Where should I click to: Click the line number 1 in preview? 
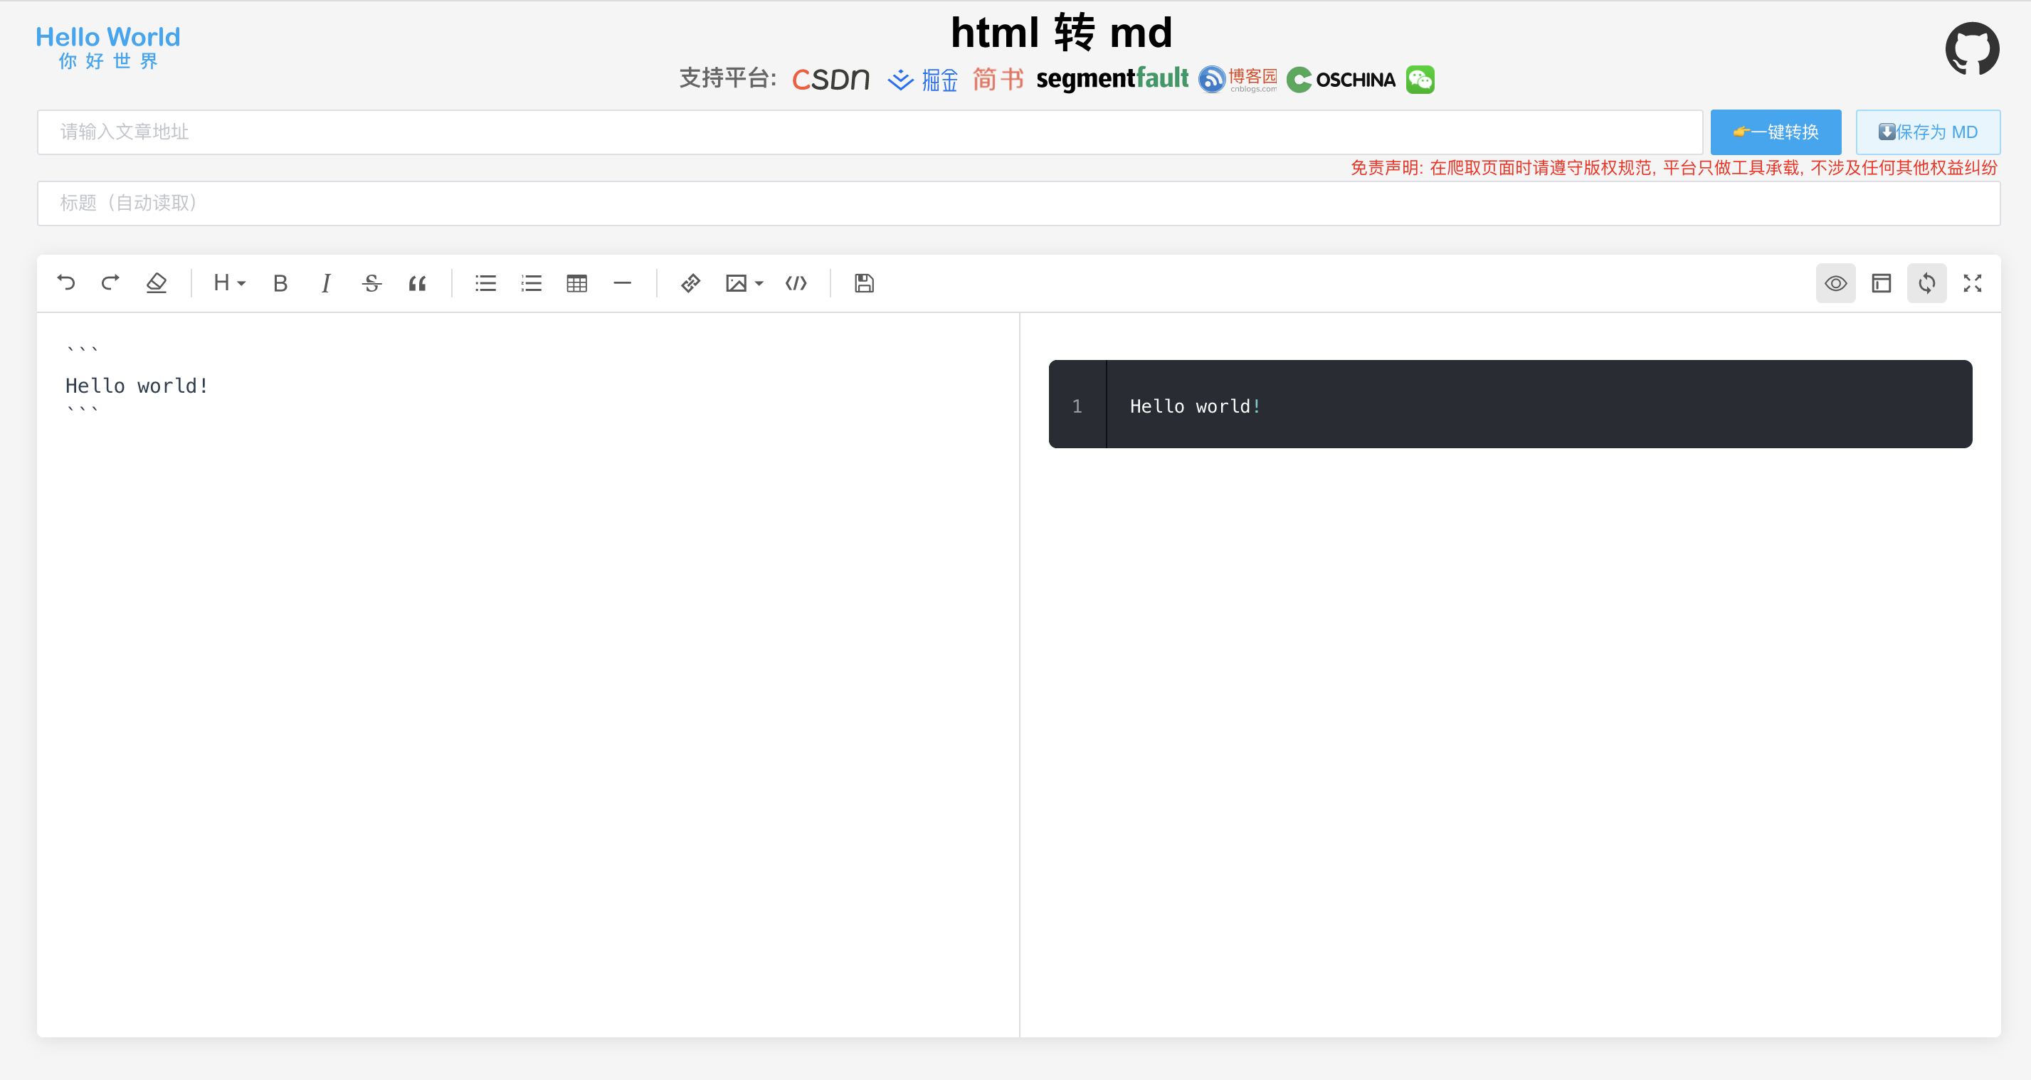1077,406
